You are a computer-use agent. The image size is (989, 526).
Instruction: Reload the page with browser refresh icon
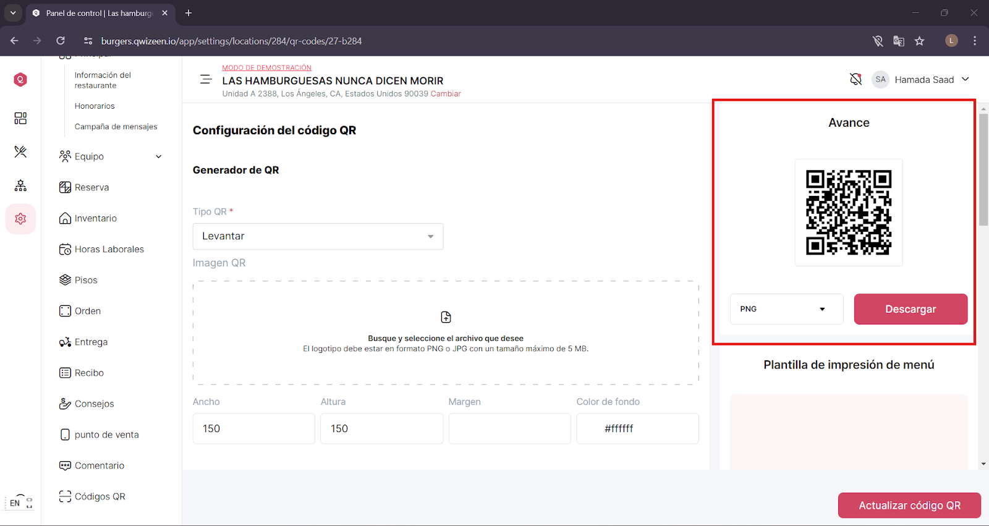point(61,41)
